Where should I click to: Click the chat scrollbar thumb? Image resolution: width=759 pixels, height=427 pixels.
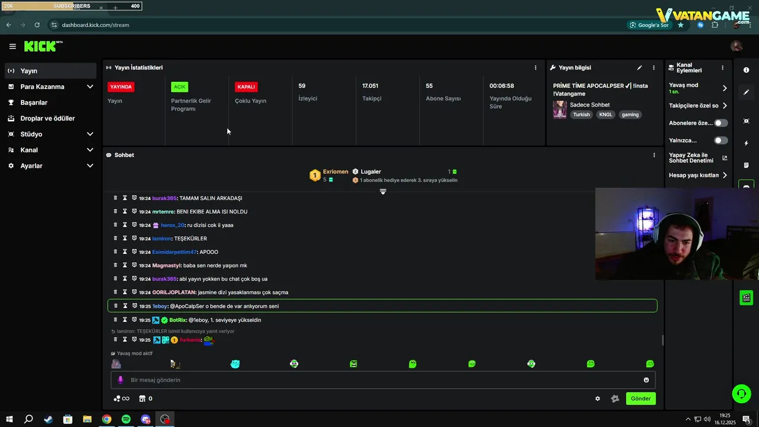[662, 340]
